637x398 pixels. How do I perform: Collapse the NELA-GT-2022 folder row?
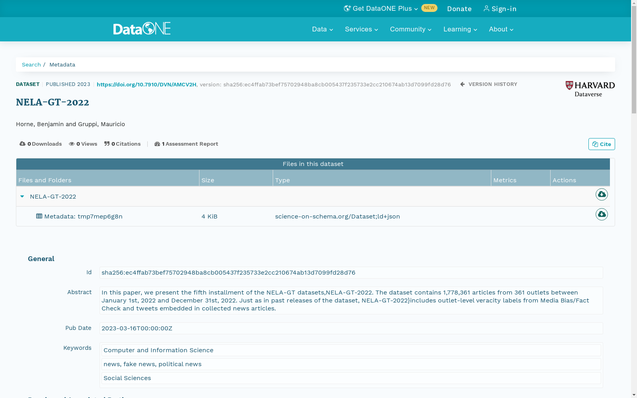(x=22, y=196)
